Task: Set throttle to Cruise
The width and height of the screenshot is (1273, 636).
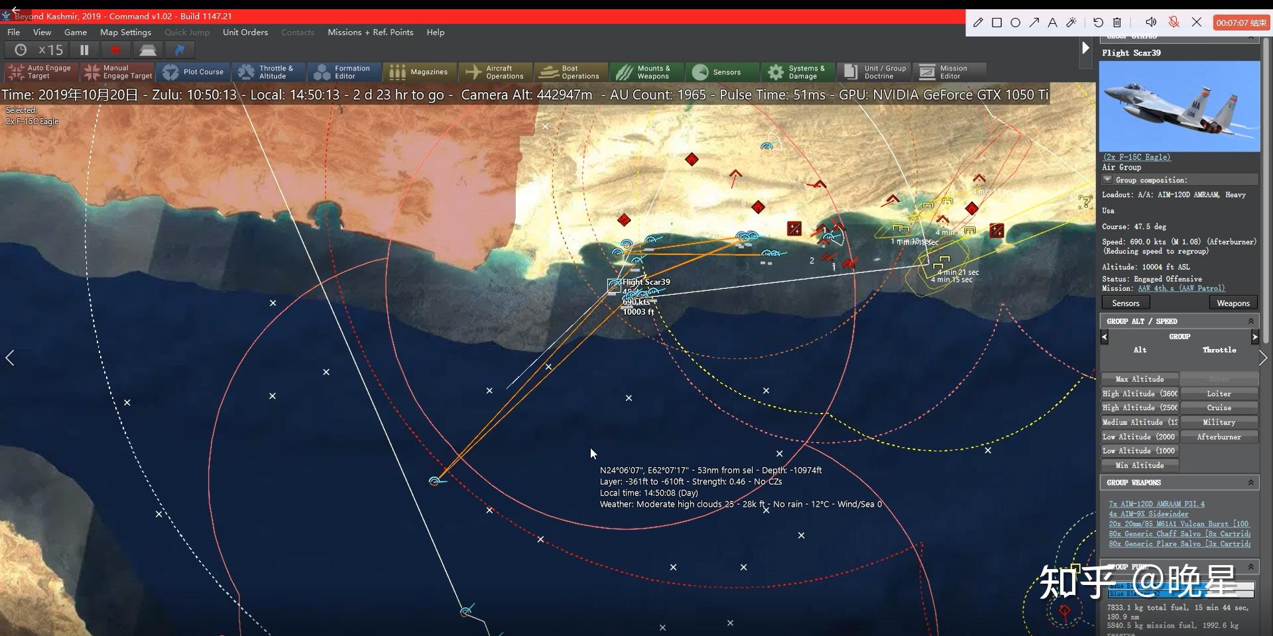Action: 1219,407
